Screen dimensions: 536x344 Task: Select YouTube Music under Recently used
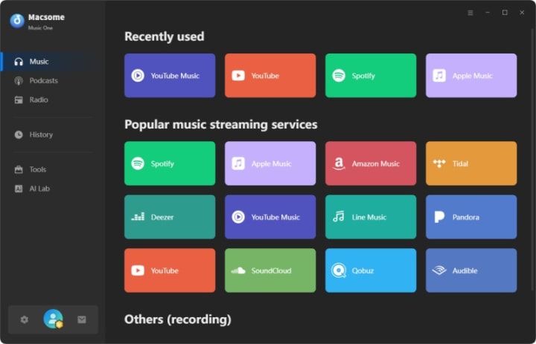[x=170, y=76]
